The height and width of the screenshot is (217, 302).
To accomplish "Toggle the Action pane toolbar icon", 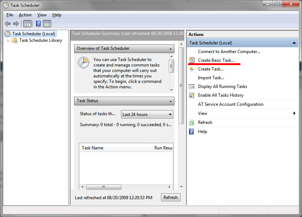I will coord(47,24).
